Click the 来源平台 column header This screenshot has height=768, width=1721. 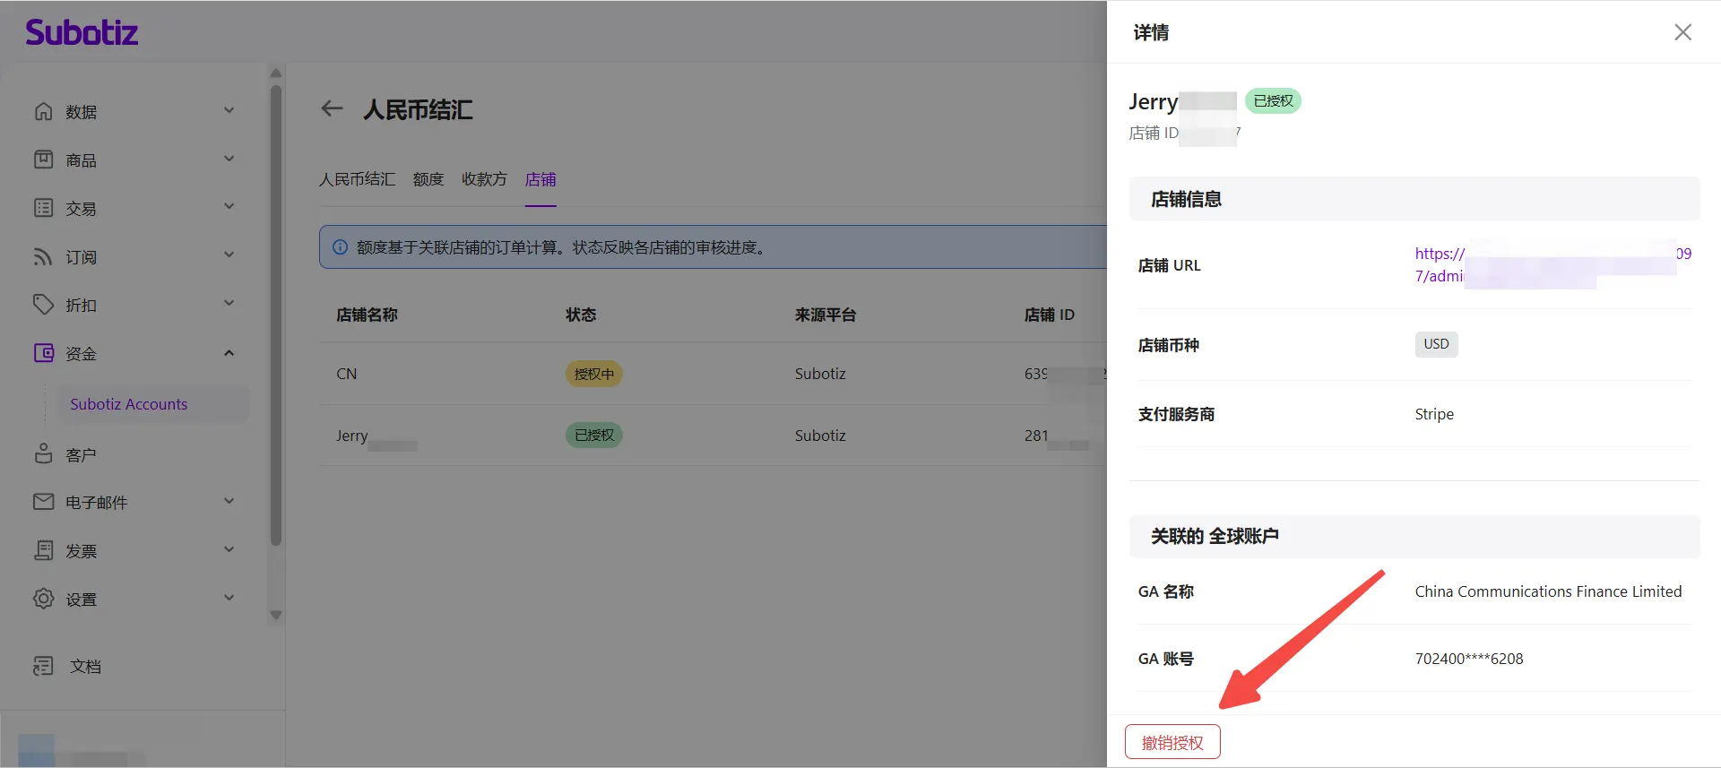[x=826, y=315]
